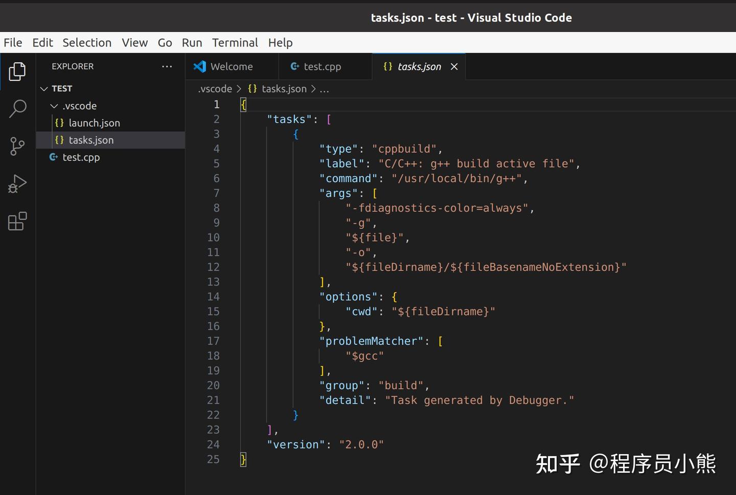Close the tasks.json tab

[454, 66]
